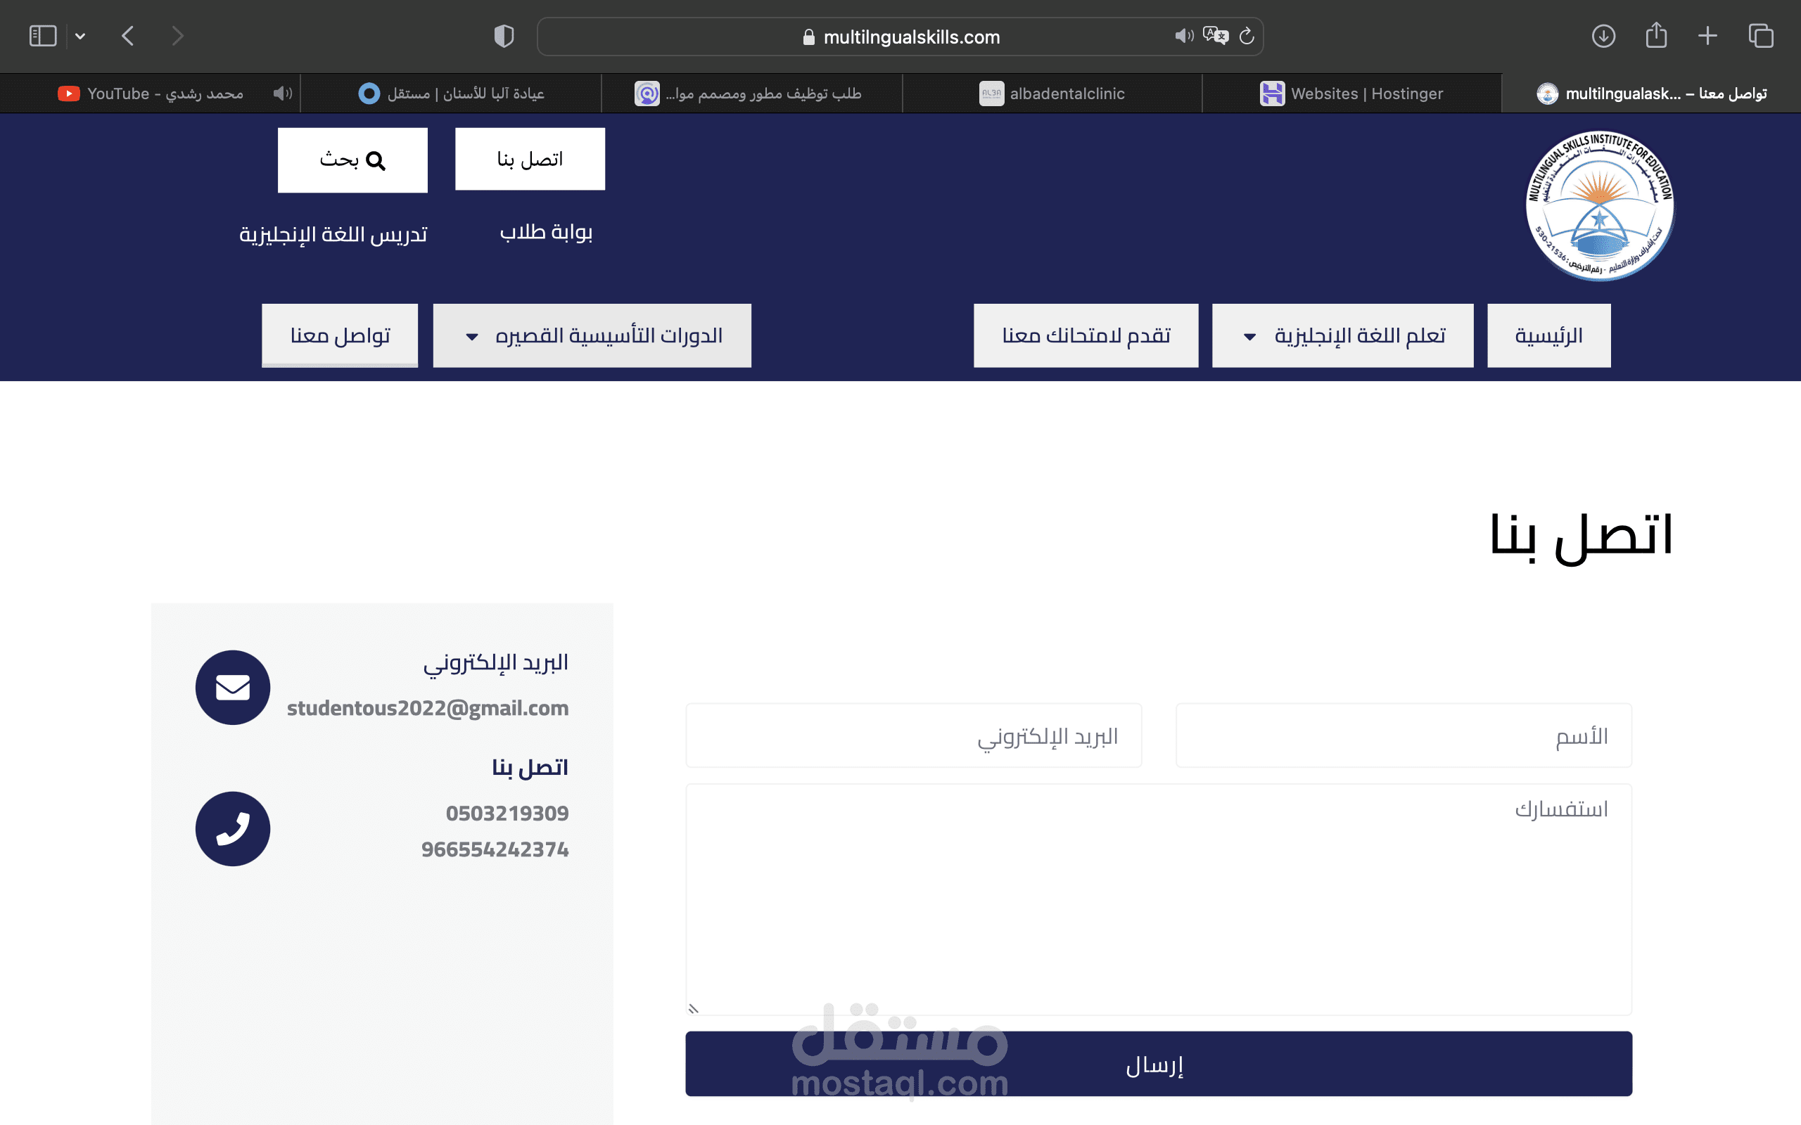Click the share icon in Safari toolbar
Screen dimensions: 1801x1125
point(1656,36)
